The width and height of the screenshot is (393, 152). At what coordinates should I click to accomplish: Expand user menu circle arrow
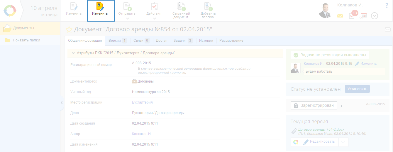tap(375, 16)
